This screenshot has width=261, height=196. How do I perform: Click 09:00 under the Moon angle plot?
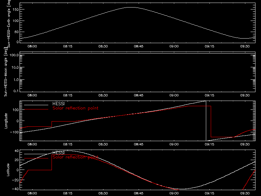point(174,95)
